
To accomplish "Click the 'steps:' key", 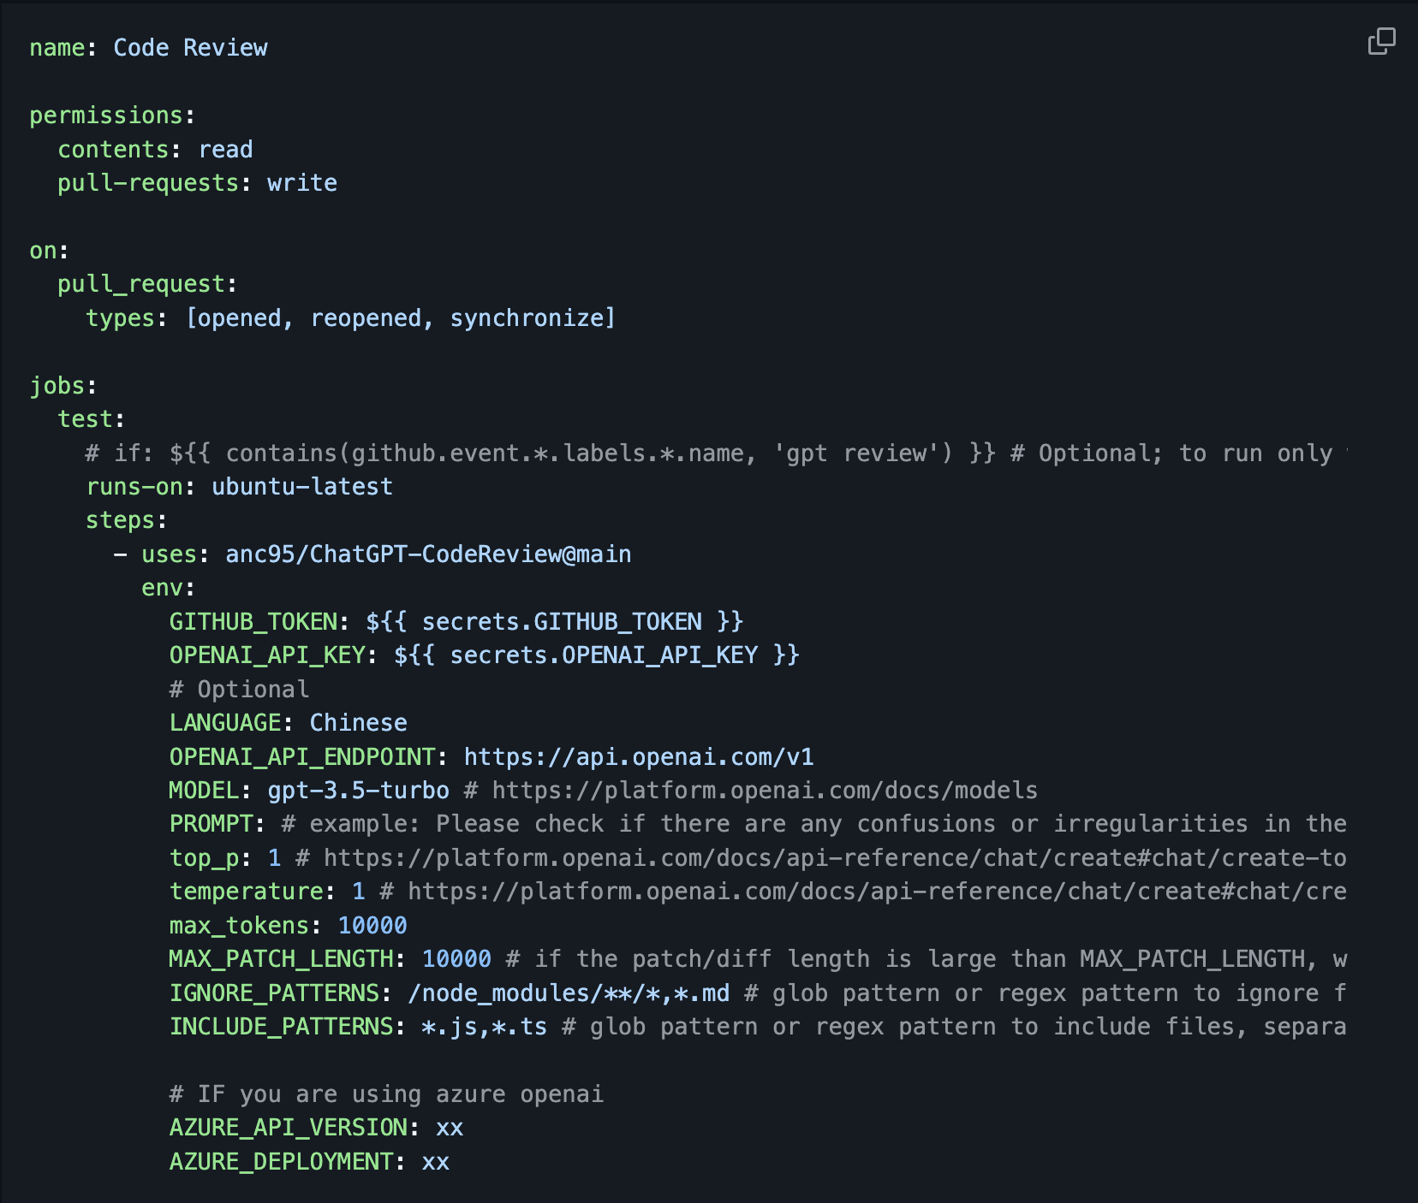I will pos(127,520).
